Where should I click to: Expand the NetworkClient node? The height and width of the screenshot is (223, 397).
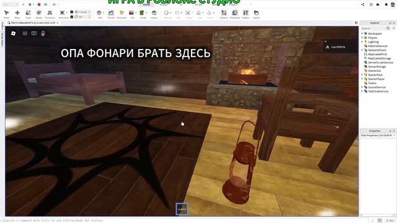(362, 50)
